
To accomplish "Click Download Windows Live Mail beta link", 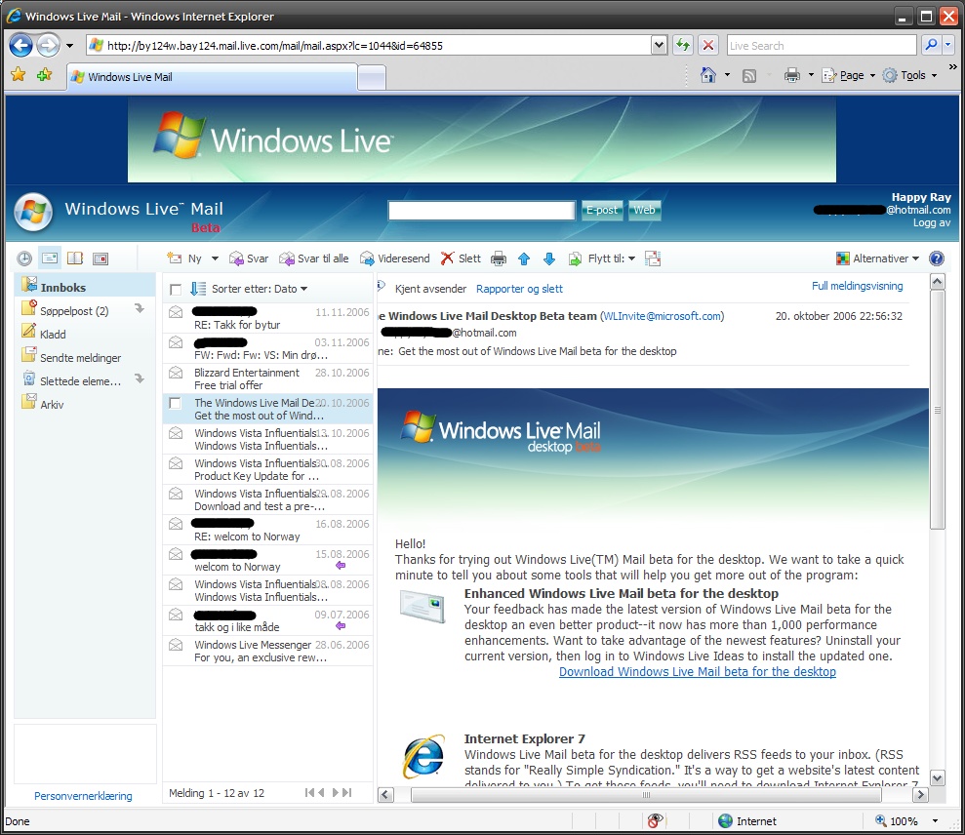I will coord(698,672).
